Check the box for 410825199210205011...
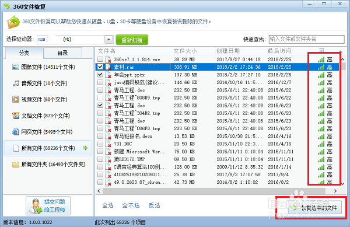This screenshot has height=227, width=350. 100,174
